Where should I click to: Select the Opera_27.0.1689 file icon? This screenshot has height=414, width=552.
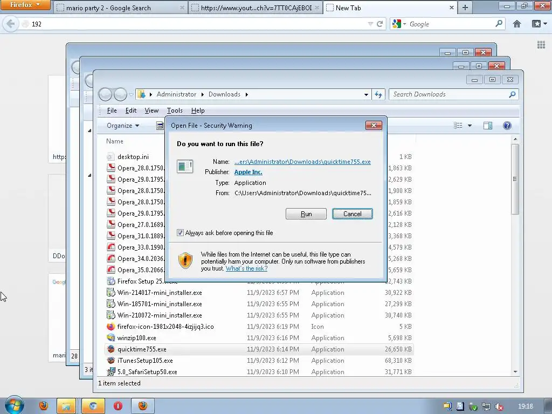[111, 225]
